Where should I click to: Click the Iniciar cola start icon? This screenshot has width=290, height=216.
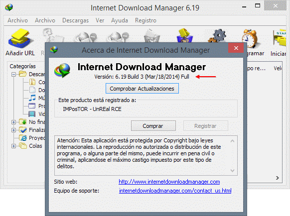[x=279, y=38]
